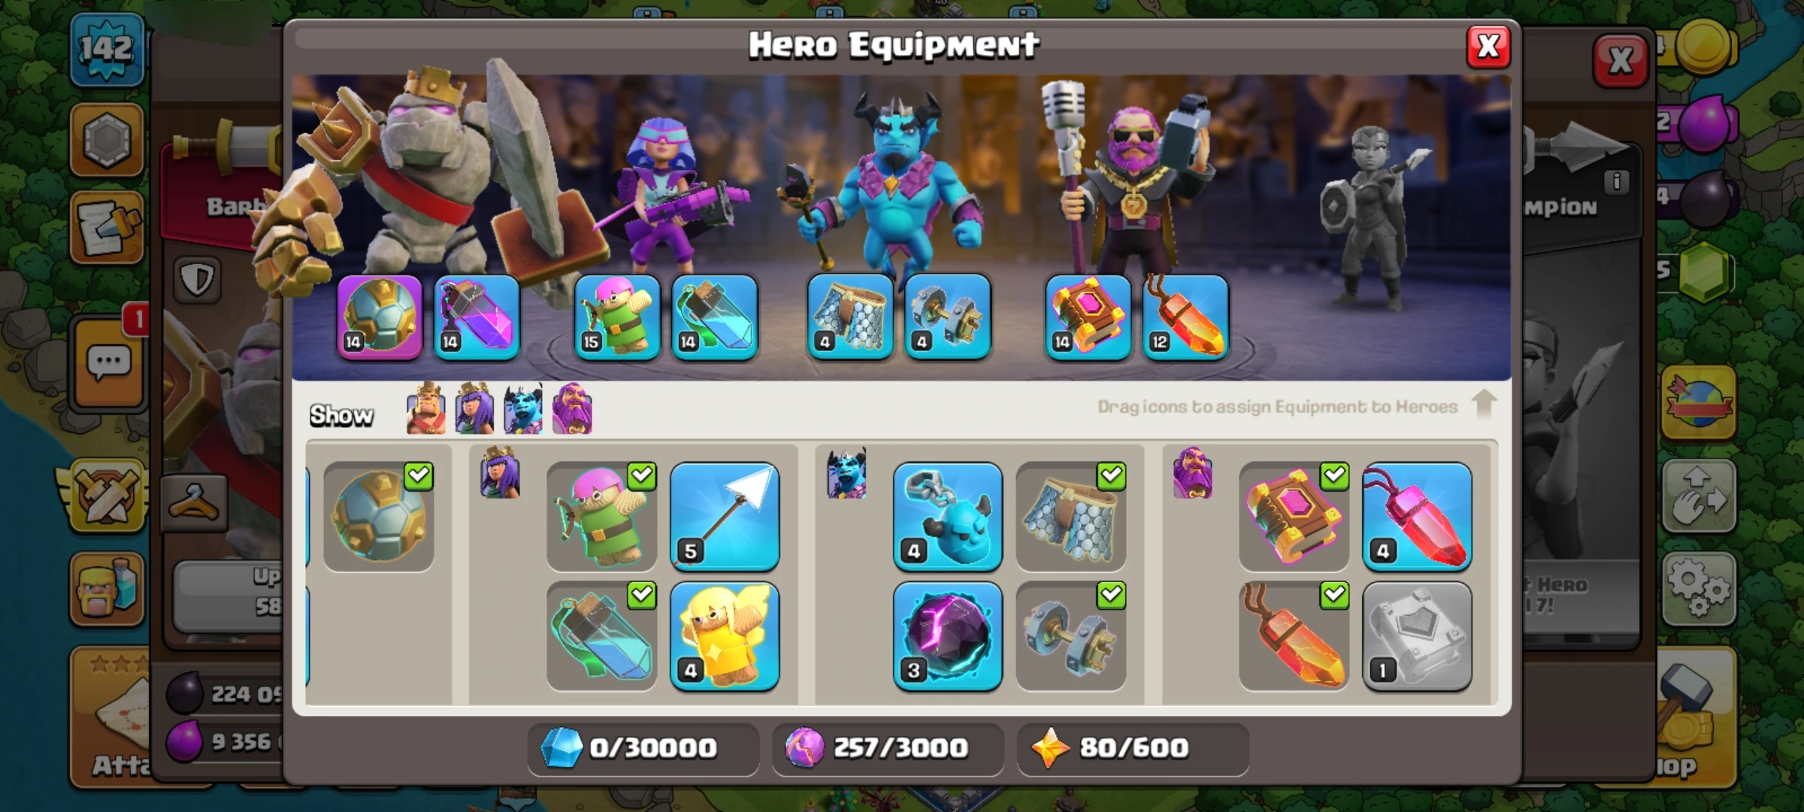Toggle checked scale kilt in Prince's list
Screen dimensions: 1804x812
(x=1070, y=517)
